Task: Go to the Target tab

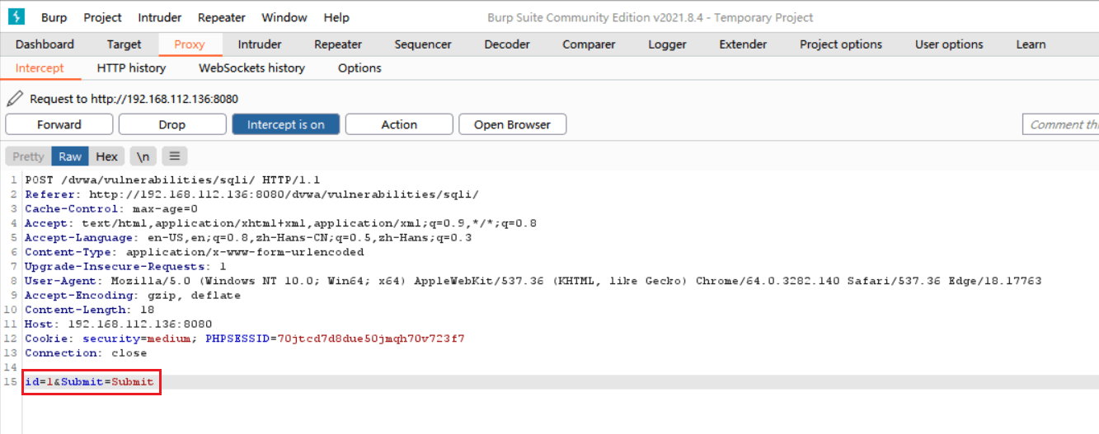Action: point(124,44)
